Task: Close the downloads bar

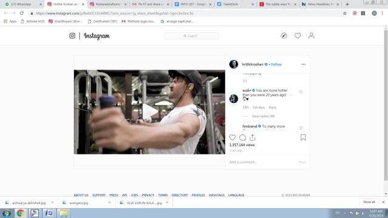Action: 383,202
